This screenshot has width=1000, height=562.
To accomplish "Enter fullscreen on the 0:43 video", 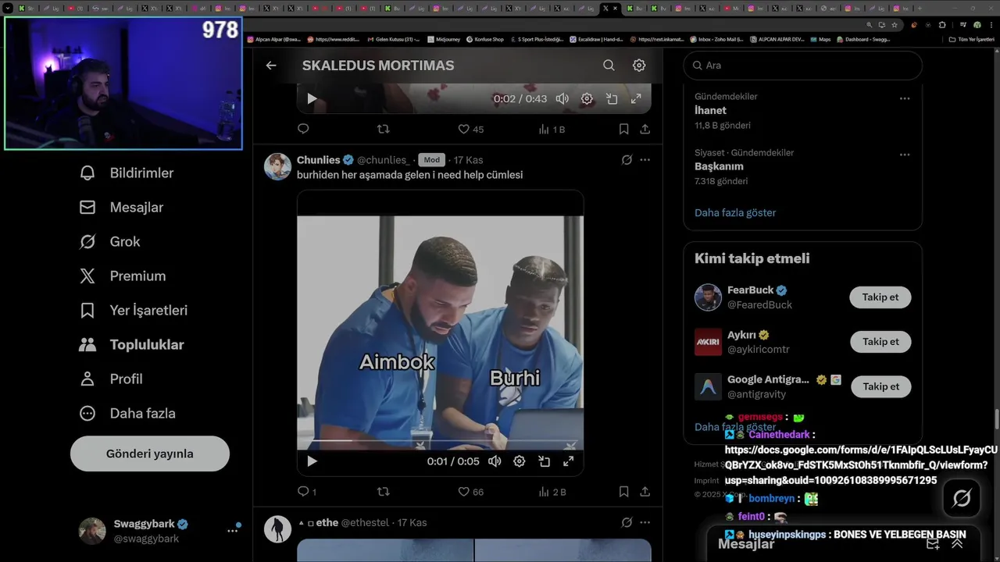I will pyautogui.click(x=636, y=99).
